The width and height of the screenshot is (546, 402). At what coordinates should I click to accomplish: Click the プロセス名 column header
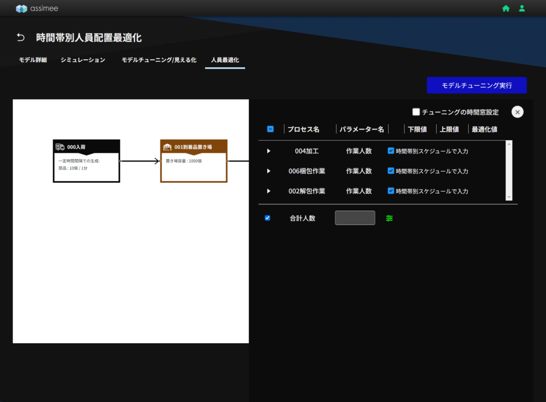click(x=303, y=129)
